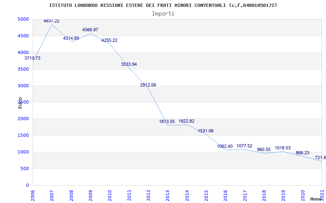Select the 2008 year label on x-axis
The image size is (326, 203).
(x=71, y=195)
